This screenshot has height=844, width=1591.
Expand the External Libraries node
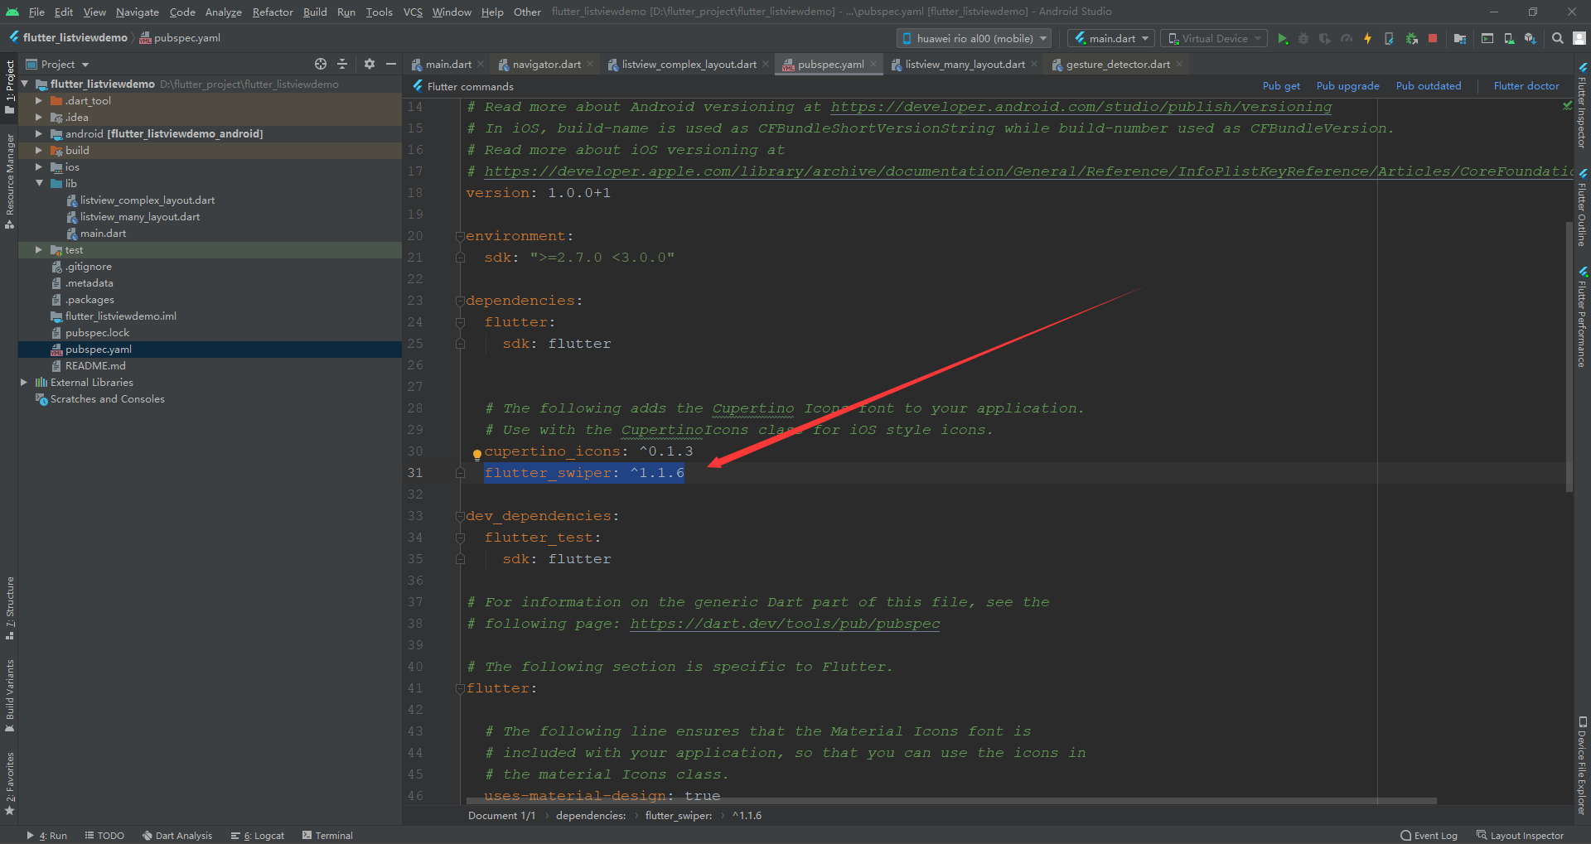coord(23,382)
